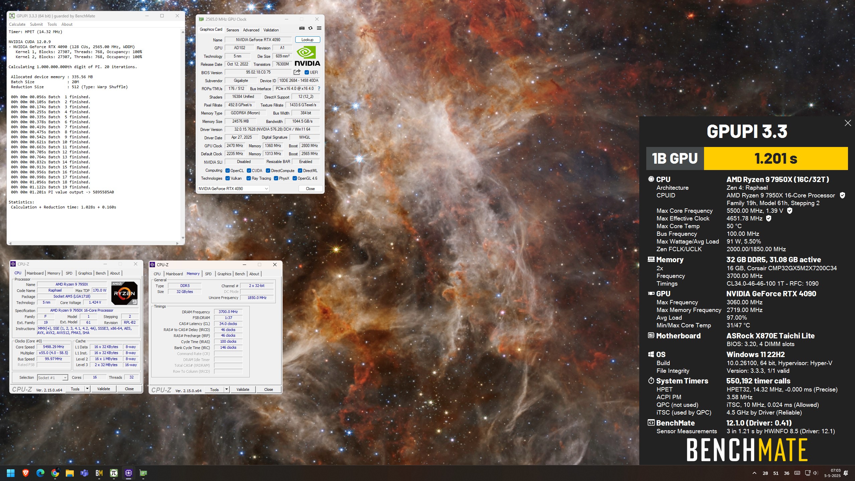The image size is (855, 481).
Task: Open Brave browser from the taskbar
Action: (25, 473)
